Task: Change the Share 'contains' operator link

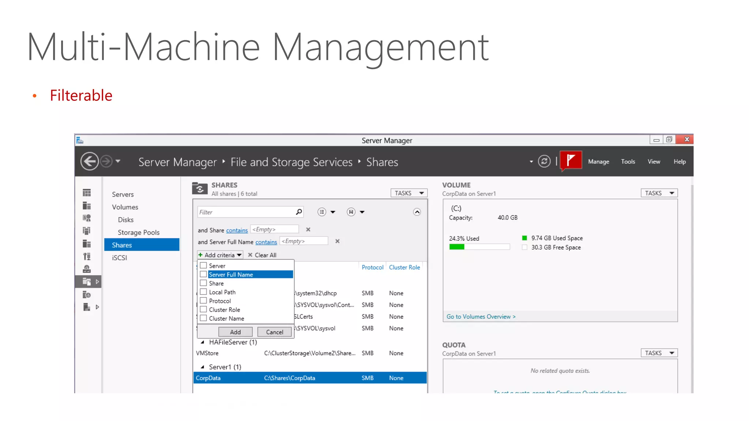Action: 237,230
